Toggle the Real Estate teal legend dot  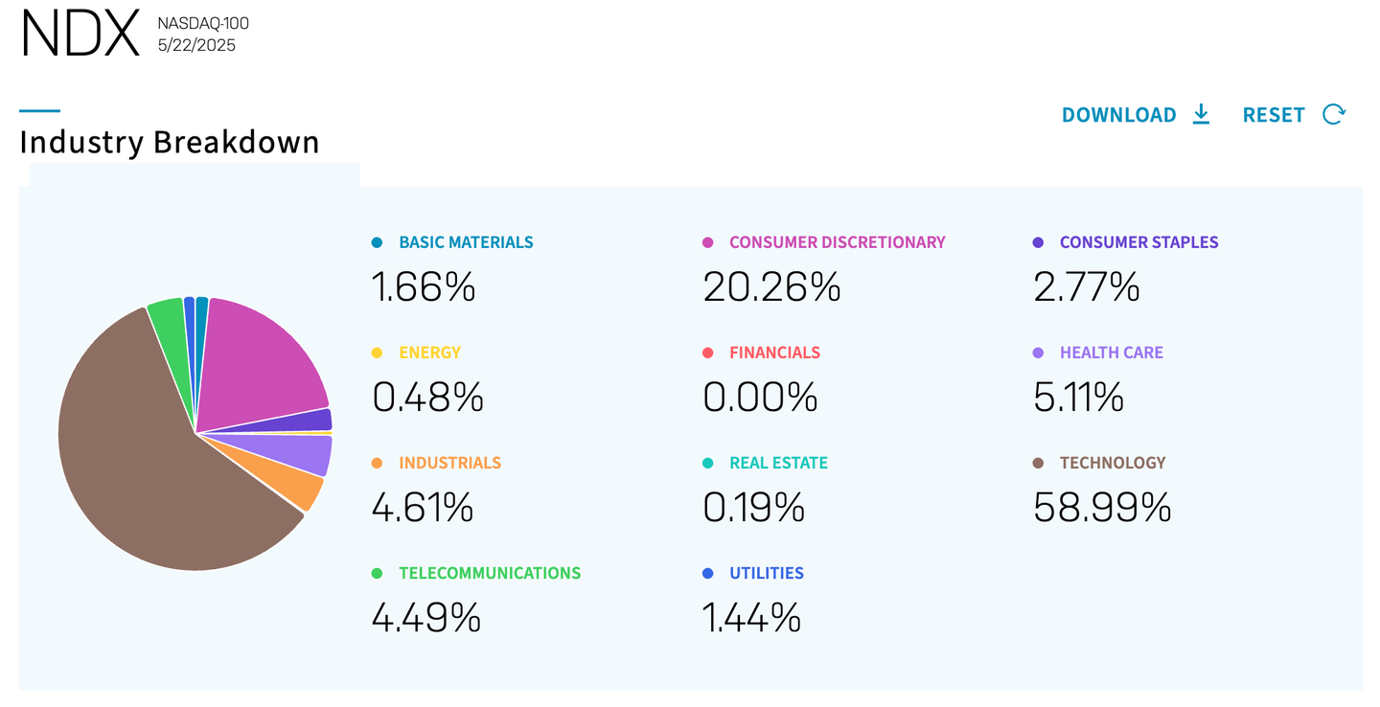coord(708,463)
